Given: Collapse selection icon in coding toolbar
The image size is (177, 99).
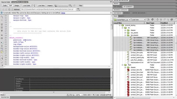Looking at the screenshot, I should point(2,28).
